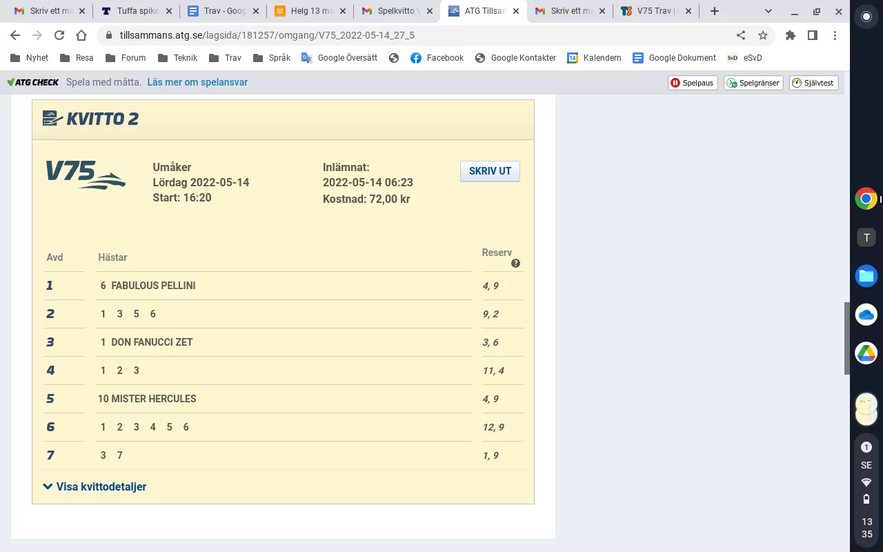Click the page vertical scrollbar thumb
Image resolution: width=883 pixels, height=552 pixels.
[x=847, y=338]
